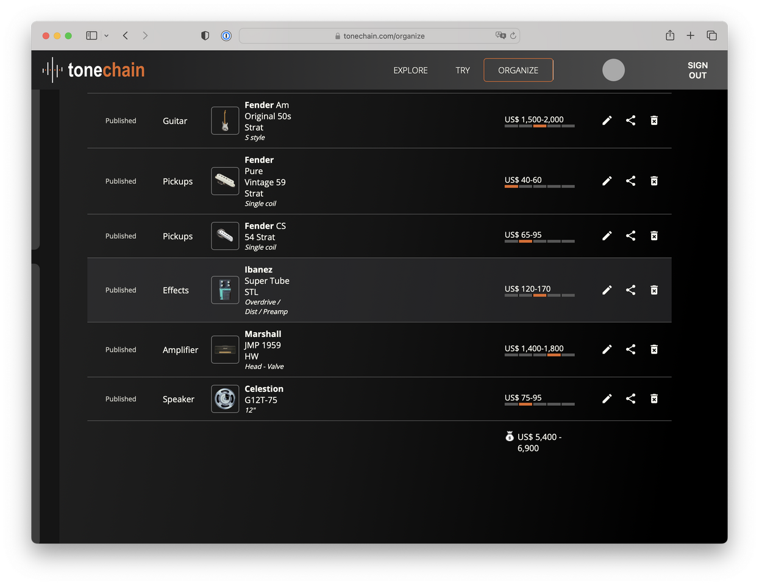The image size is (759, 585).
Task: Edit the Celestion G12T-75 speaker
Action: [607, 399]
